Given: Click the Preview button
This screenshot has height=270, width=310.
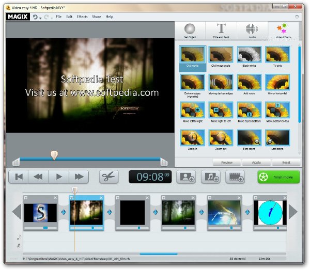Looking at the screenshot, I should pyautogui.click(x=227, y=163).
